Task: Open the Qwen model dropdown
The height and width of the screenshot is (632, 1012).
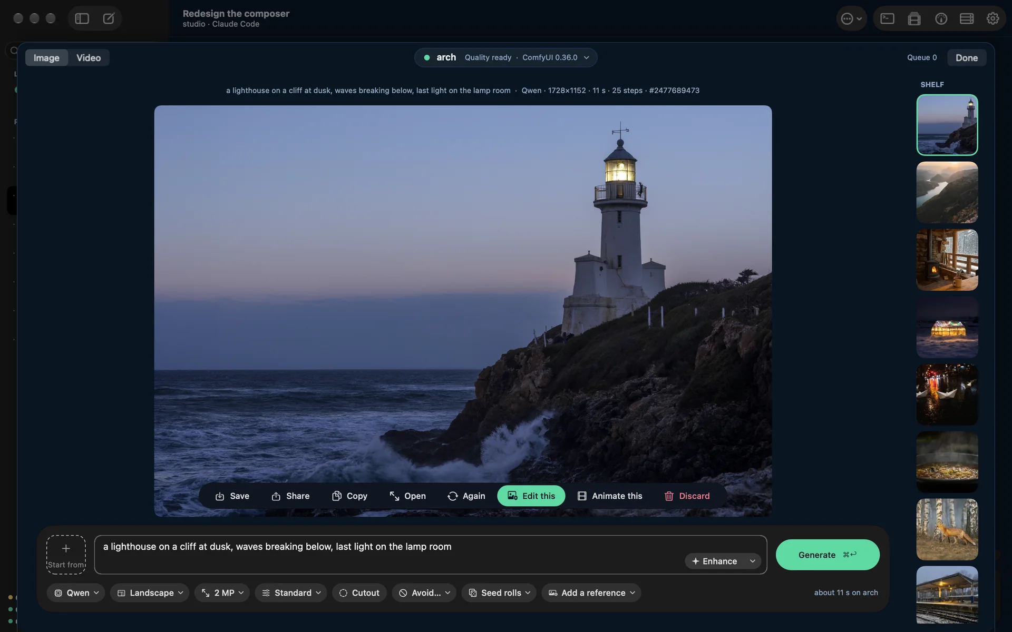Action: (x=76, y=593)
